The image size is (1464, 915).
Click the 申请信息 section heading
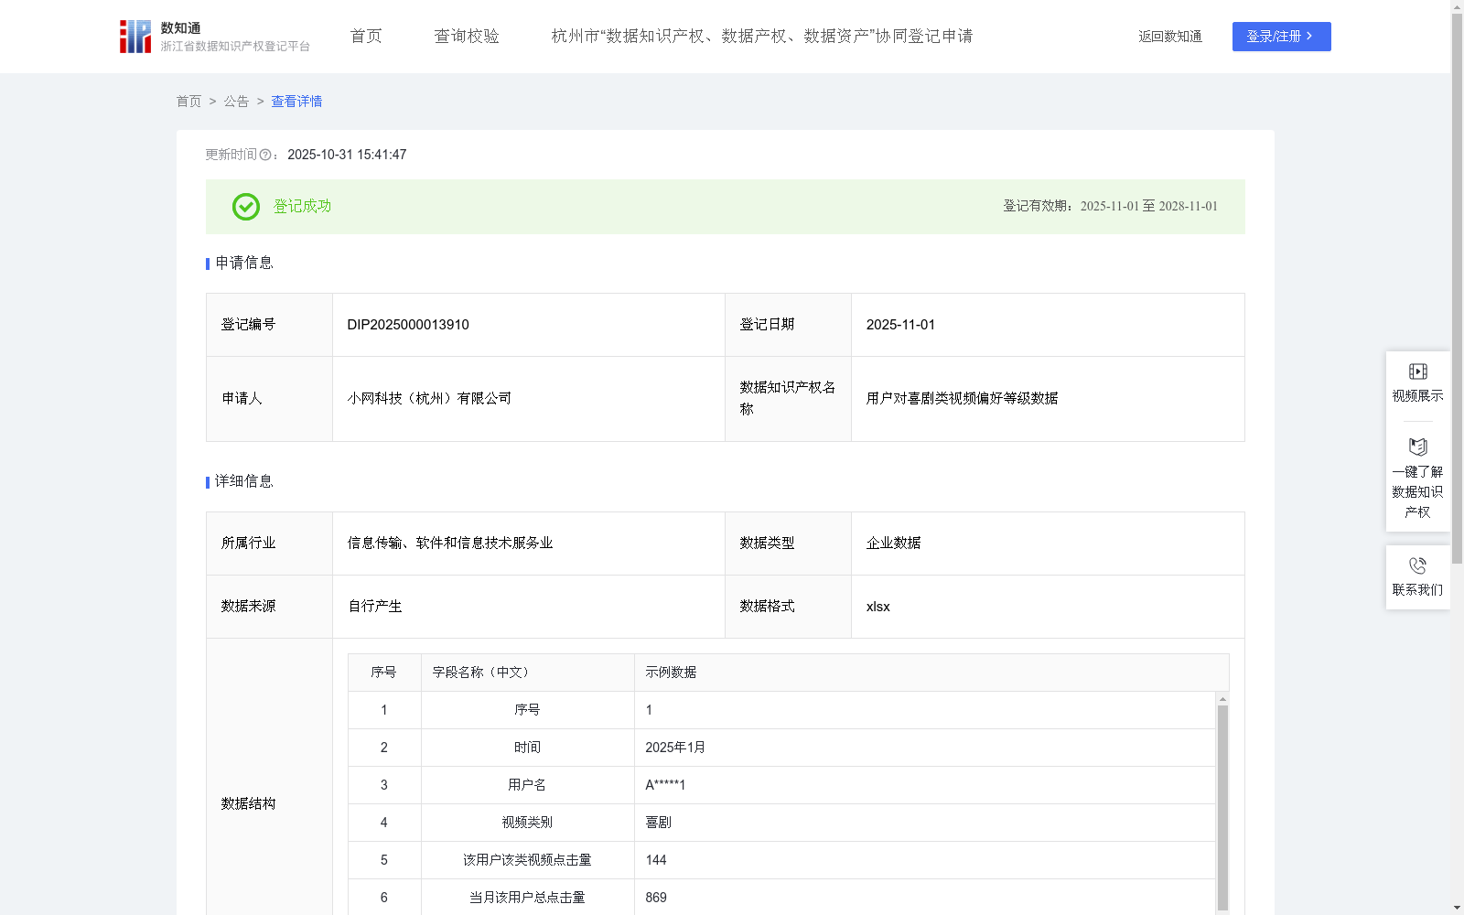pyautogui.click(x=243, y=263)
